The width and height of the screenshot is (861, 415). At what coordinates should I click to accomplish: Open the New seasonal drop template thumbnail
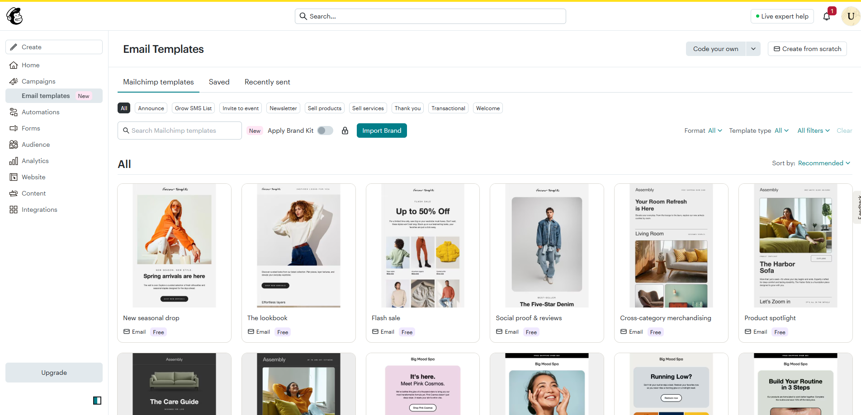(x=174, y=246)
